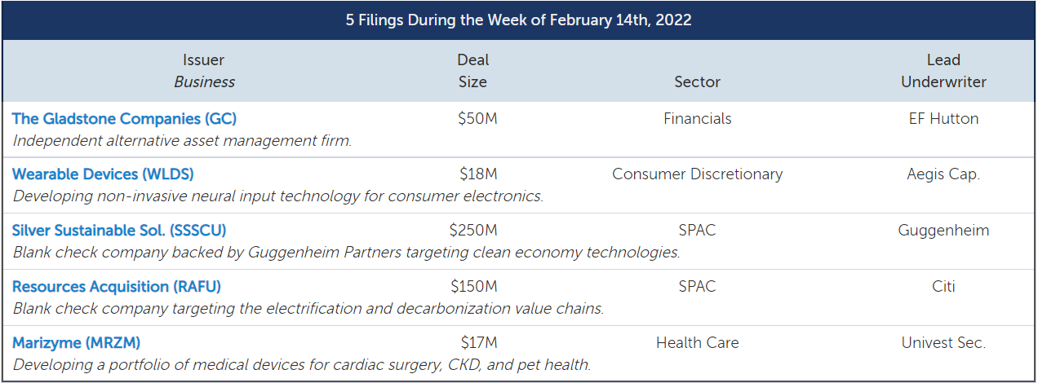Select the $50M deal size cell

(x=477, y=119)
